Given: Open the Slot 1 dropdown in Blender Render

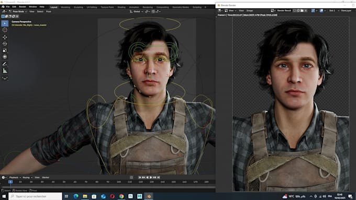Looking at the screenshot, I should [x=333, y=10].
